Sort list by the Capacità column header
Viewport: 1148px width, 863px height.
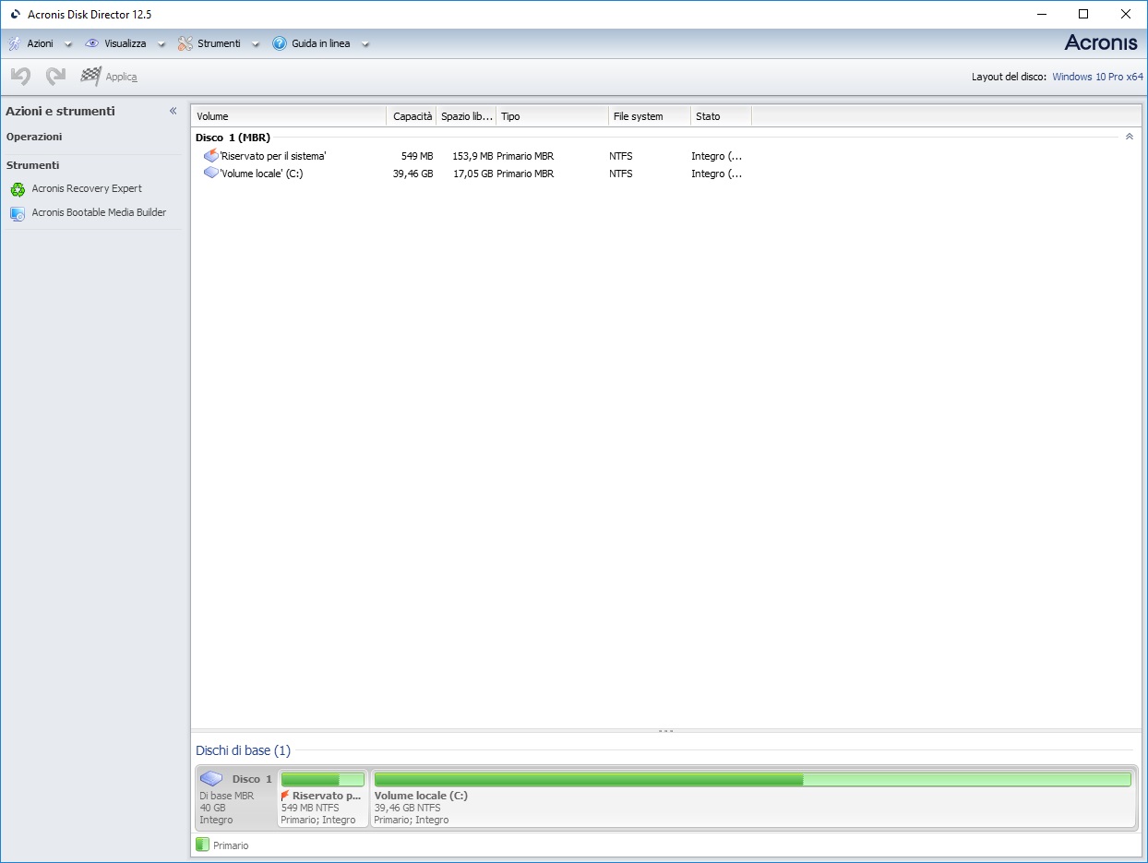point(412,116)
